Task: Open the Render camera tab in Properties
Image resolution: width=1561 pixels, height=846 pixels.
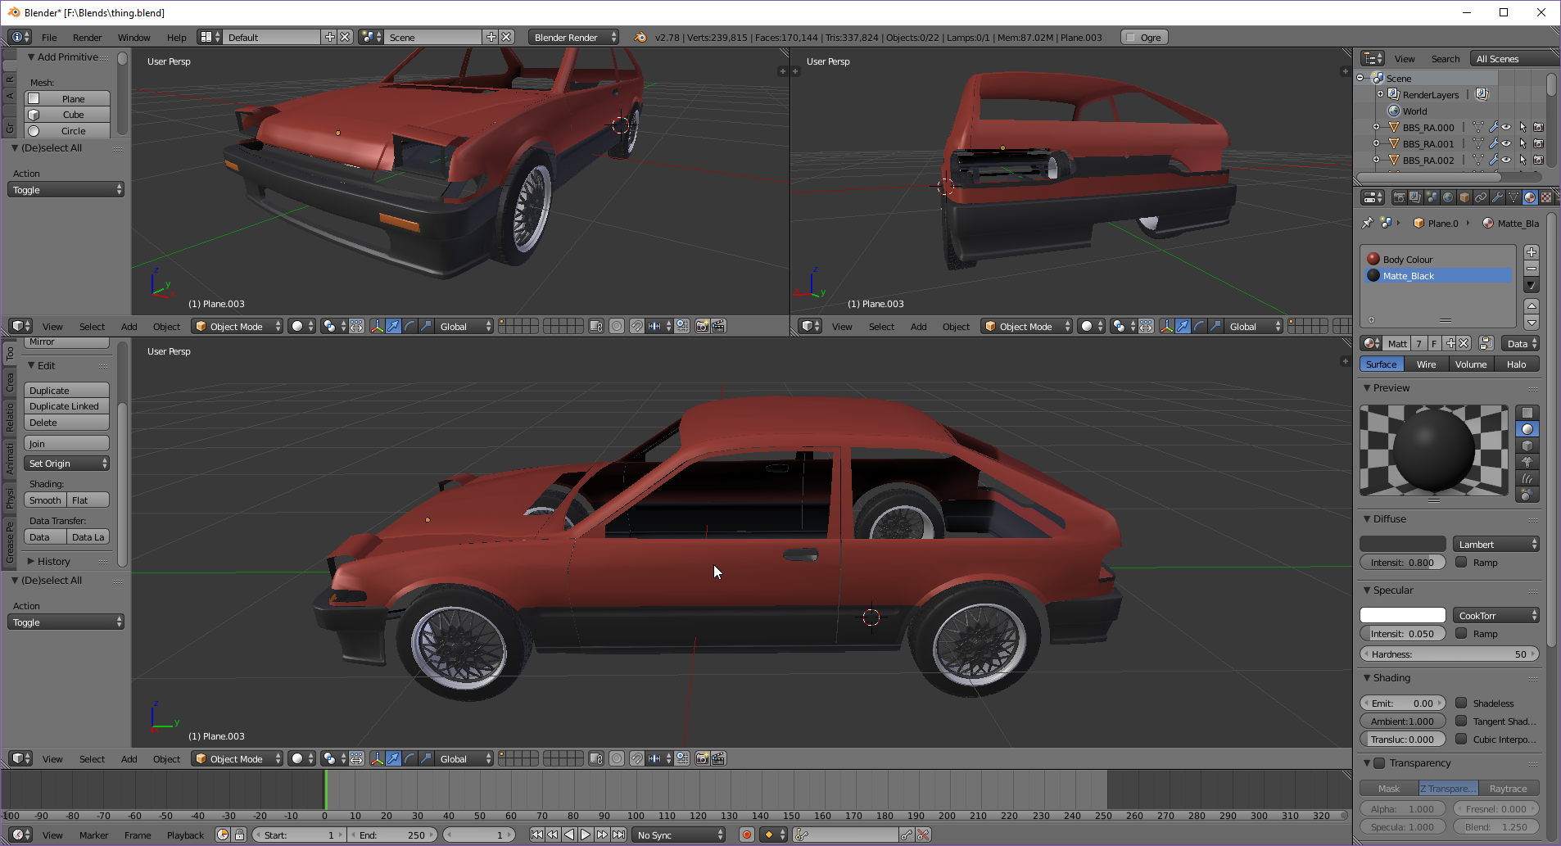Action: (x=1399, y=197)
